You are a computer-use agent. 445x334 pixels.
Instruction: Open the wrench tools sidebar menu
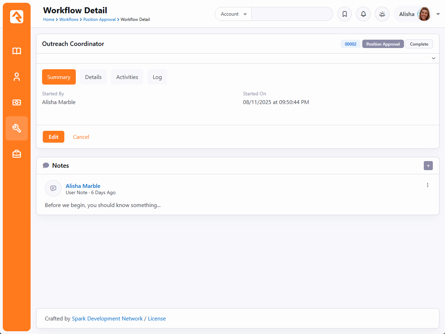pos(17,128)
